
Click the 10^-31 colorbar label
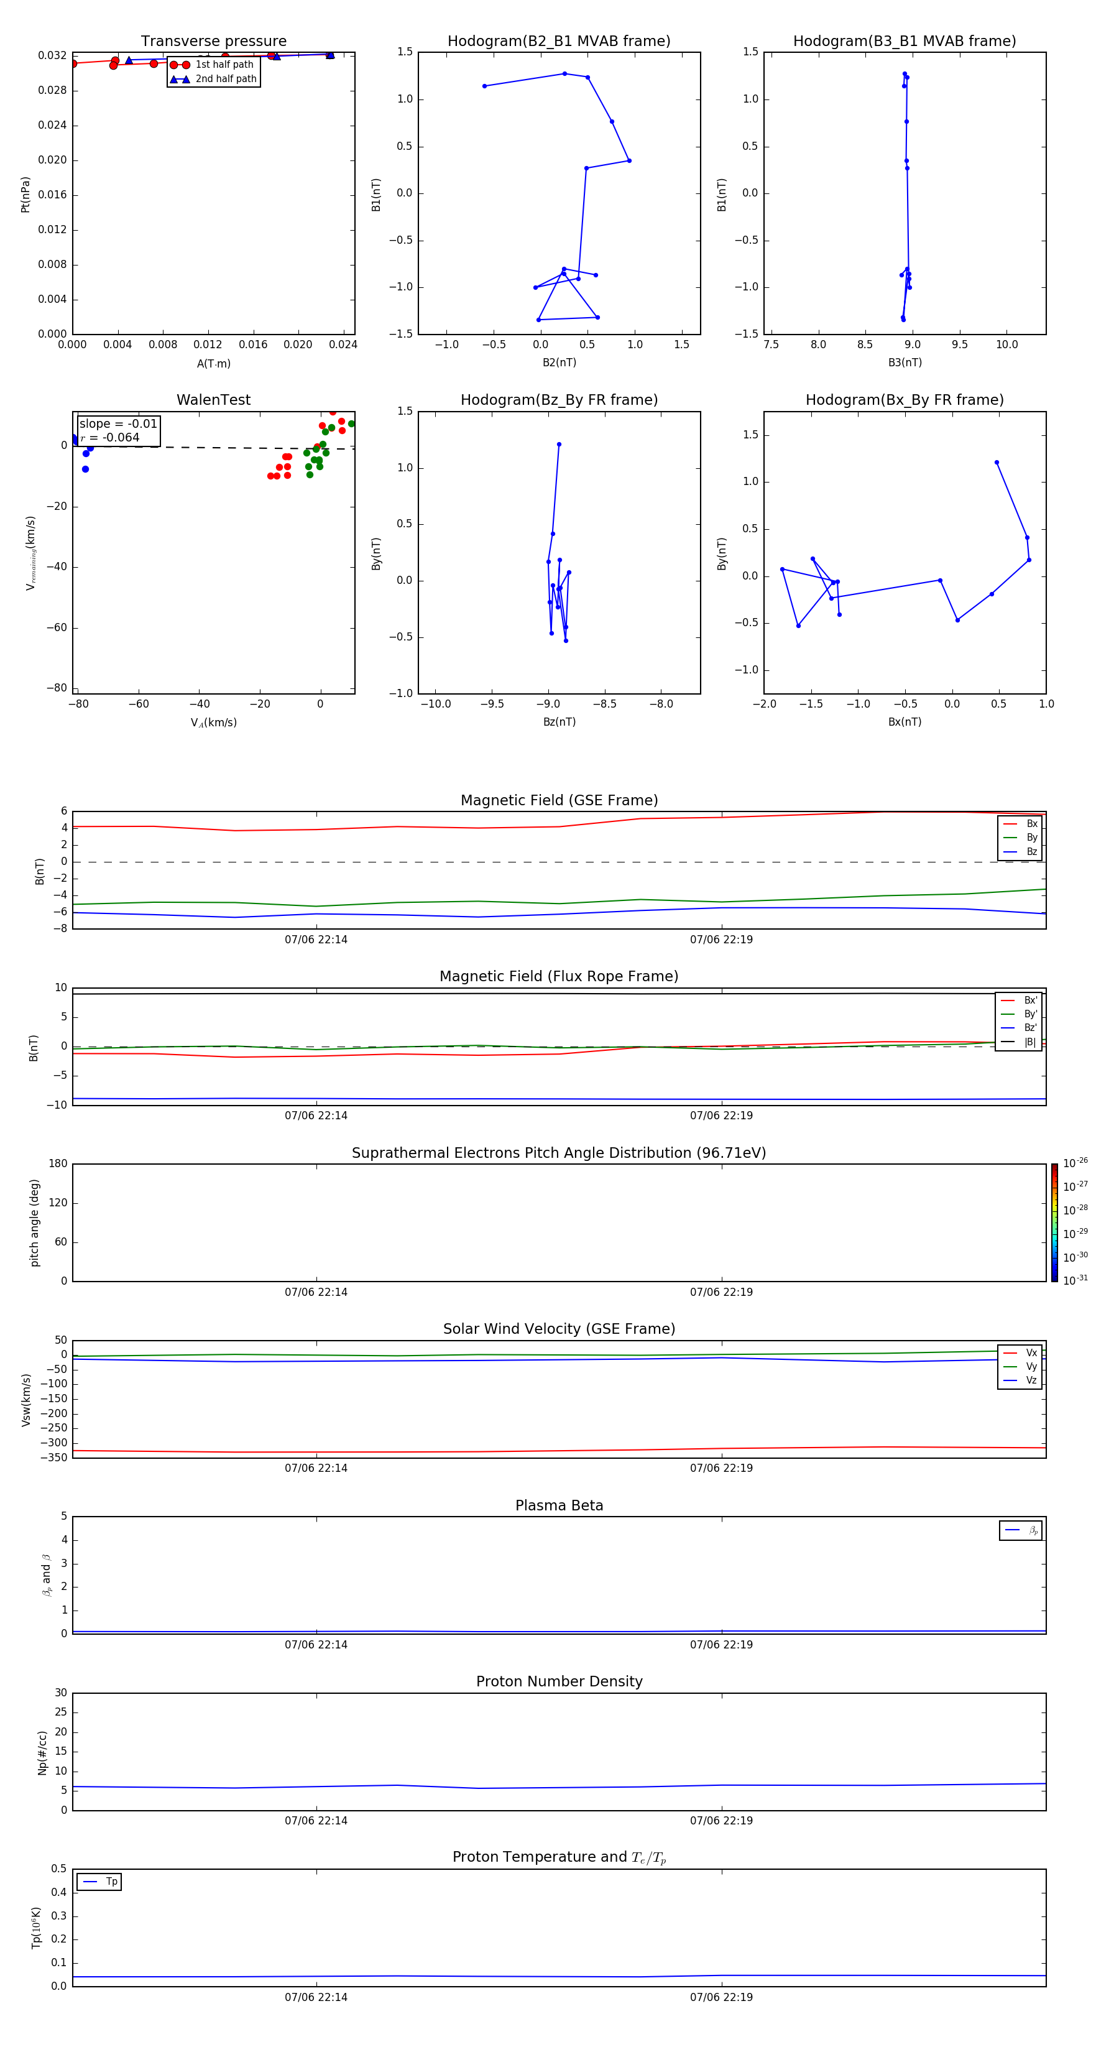(1075, 1280)
